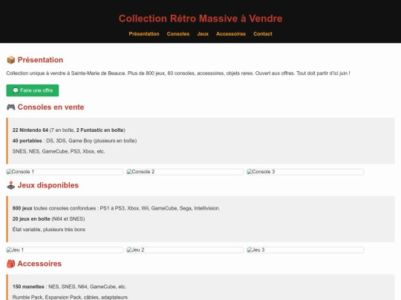
Task: Click the 'Rumble Pack, Expansion Pack' line
Action: [70, 297]
